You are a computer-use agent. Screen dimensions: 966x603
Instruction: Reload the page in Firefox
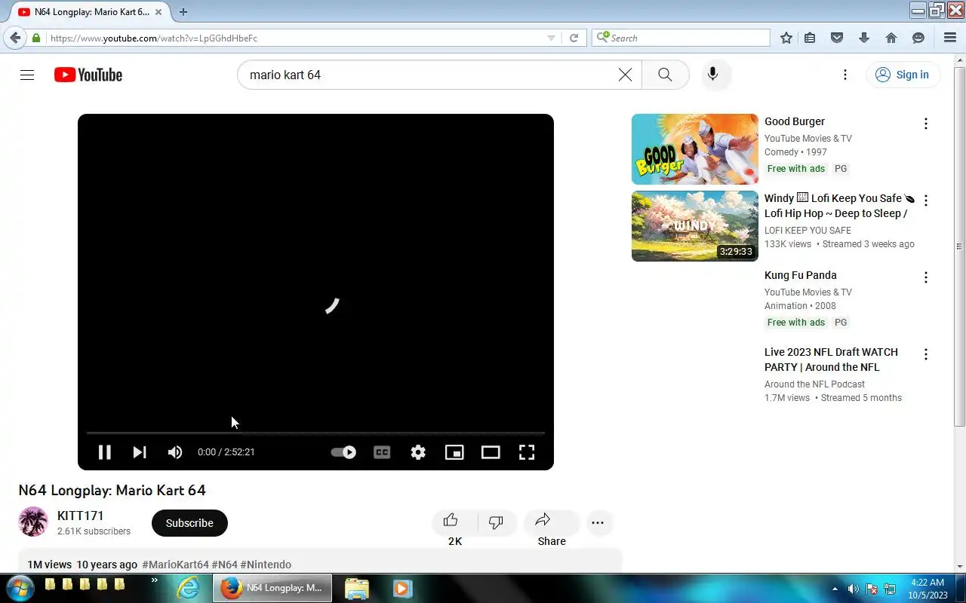click(574, 38)
